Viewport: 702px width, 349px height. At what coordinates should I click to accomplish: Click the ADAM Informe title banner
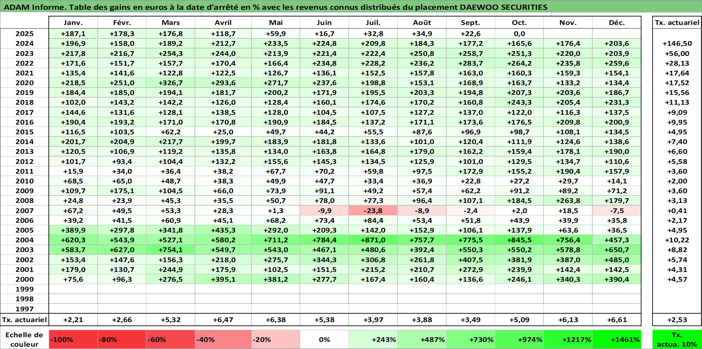coord(351,6)
